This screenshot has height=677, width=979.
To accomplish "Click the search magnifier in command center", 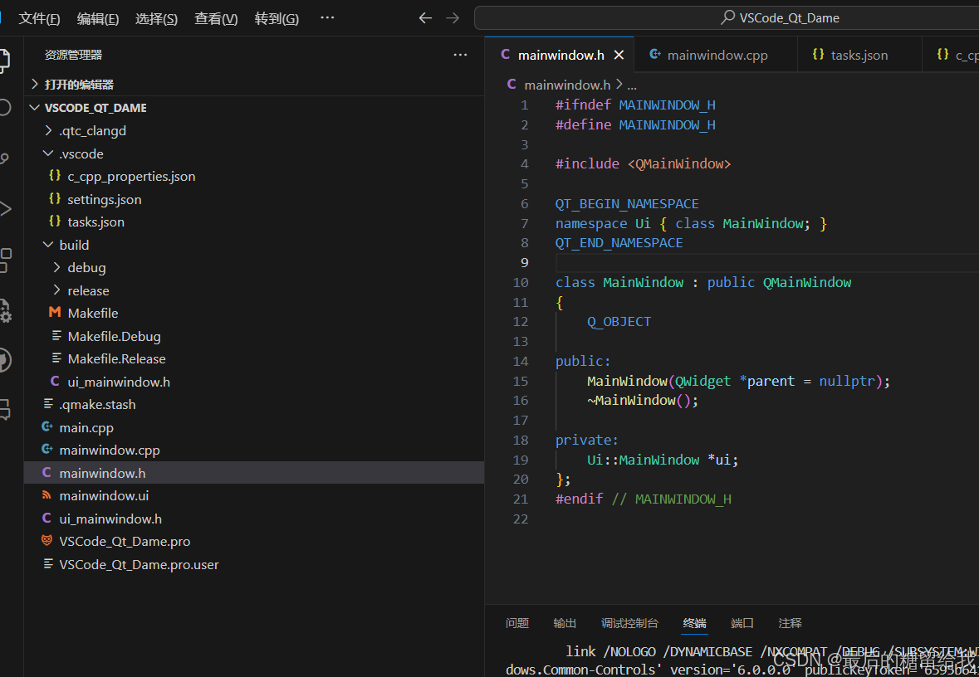I will [x=727, y=17].
